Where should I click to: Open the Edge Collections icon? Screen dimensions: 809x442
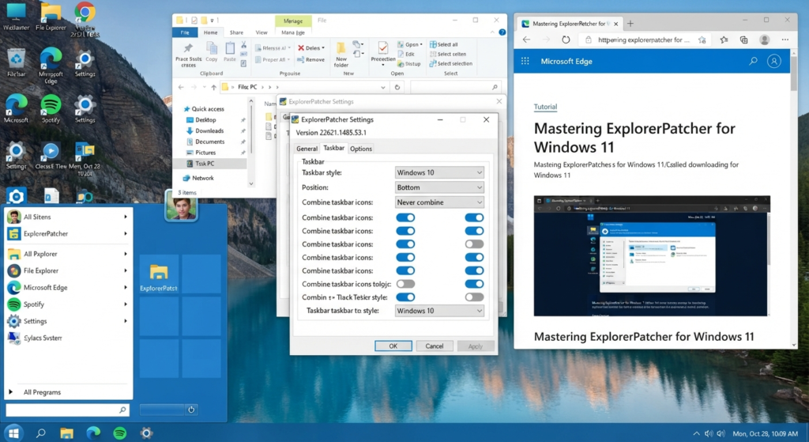(x=743, y=40)
